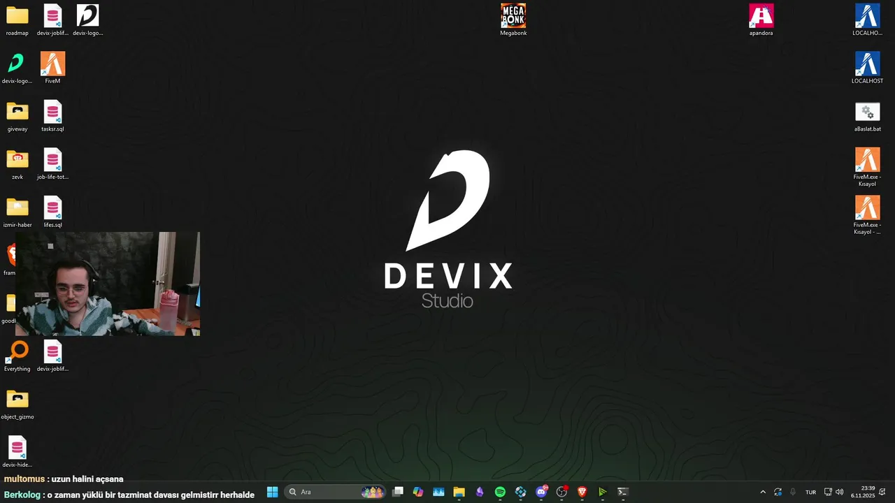The width and height of the screenshot is (895, 503).
Task: Open the blue photo app on taskbar
Action: (438, 492)
